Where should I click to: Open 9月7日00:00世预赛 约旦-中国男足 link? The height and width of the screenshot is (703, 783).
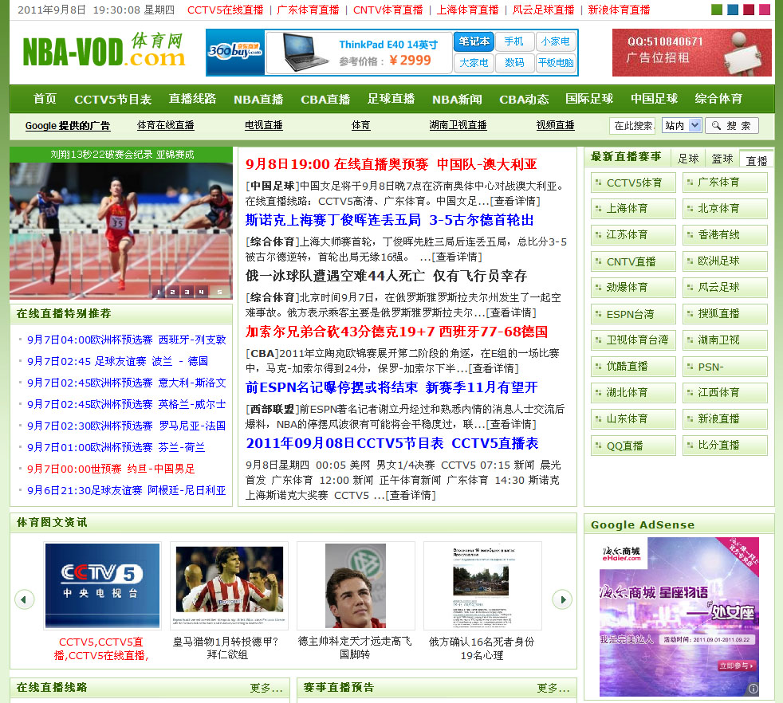point(111,469)
